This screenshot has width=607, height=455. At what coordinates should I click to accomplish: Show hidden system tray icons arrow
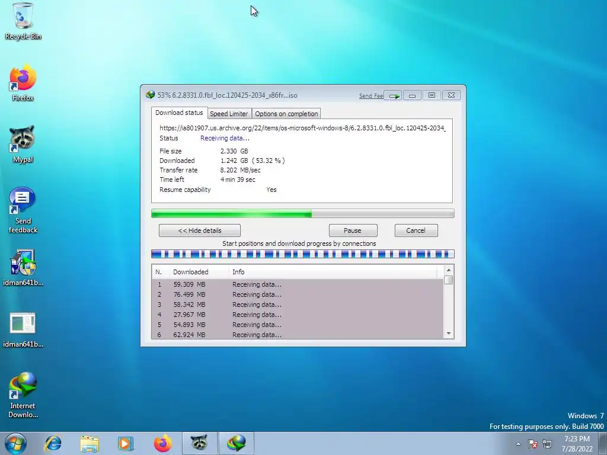518,444
